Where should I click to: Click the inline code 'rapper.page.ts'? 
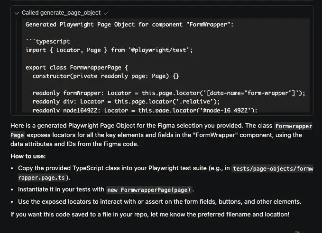click(42, 178)
